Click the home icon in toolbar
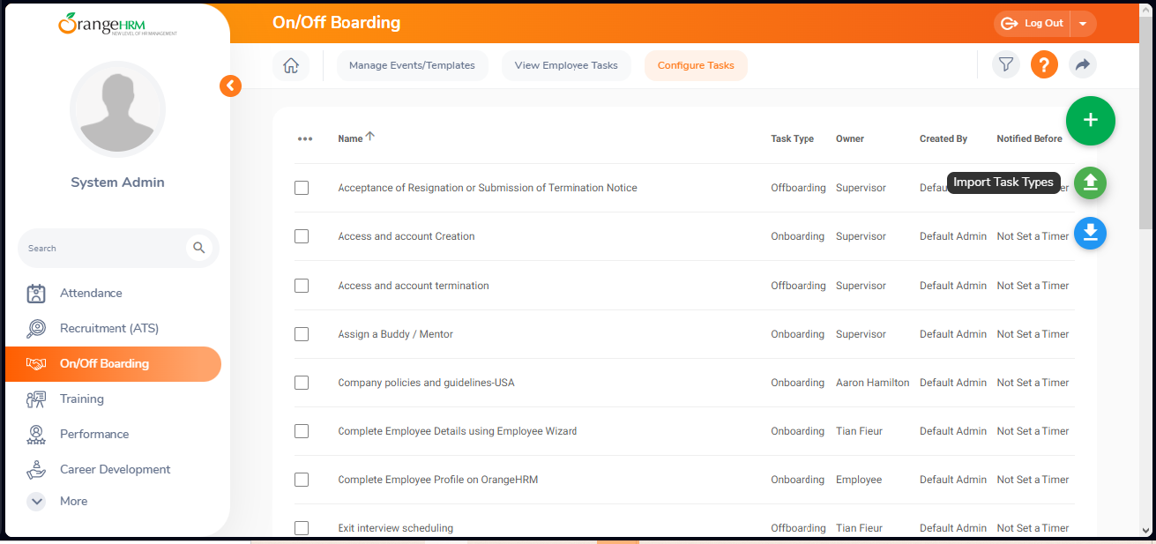The height and width of the screenshot is (544, 1156). 291,65
